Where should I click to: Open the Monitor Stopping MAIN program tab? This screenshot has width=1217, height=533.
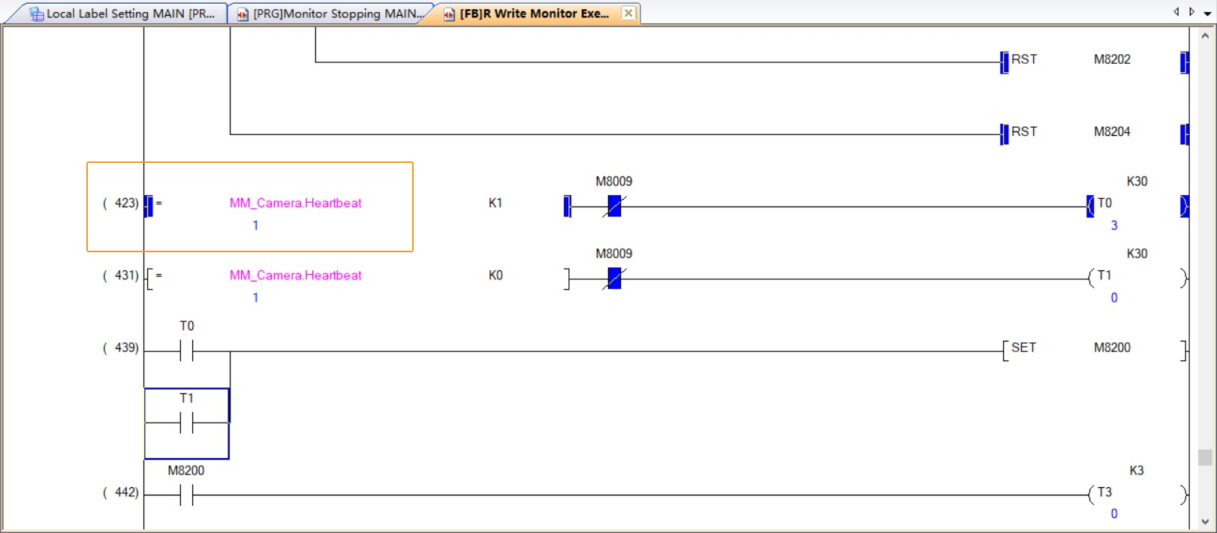(x=330, y=14)
